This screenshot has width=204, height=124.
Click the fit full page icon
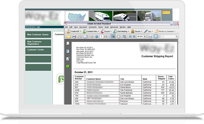156,37
